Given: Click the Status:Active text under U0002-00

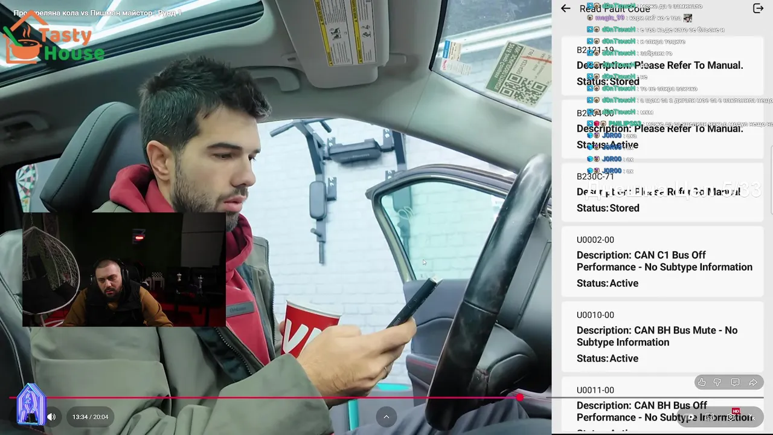Looking at the screenshot, I should (607, 283).
